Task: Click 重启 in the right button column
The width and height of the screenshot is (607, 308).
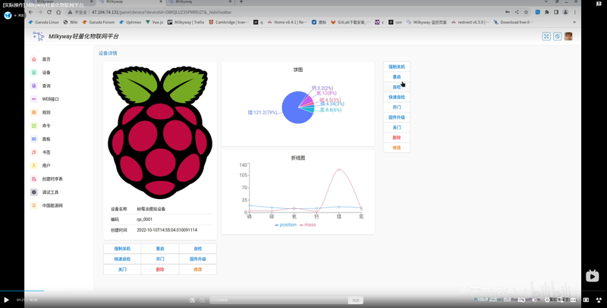Action: 396,76
